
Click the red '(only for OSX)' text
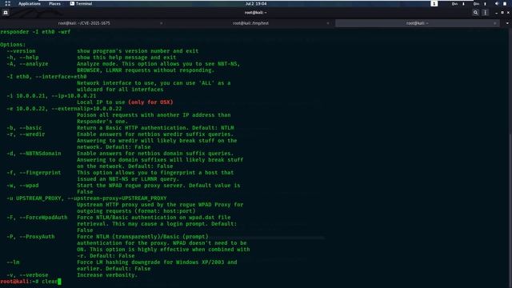(x=150, y=102)
